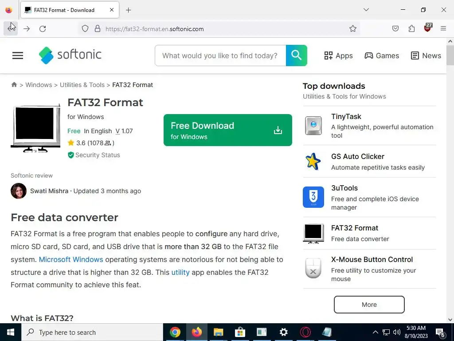
Task: Click the X-Mouse Button Control mouse icon
Action: [x=313, y=268]
